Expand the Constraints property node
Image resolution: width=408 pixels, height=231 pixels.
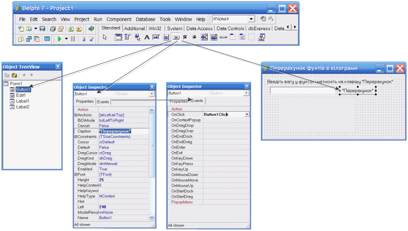pyautogui.click(x=76, y=137)
